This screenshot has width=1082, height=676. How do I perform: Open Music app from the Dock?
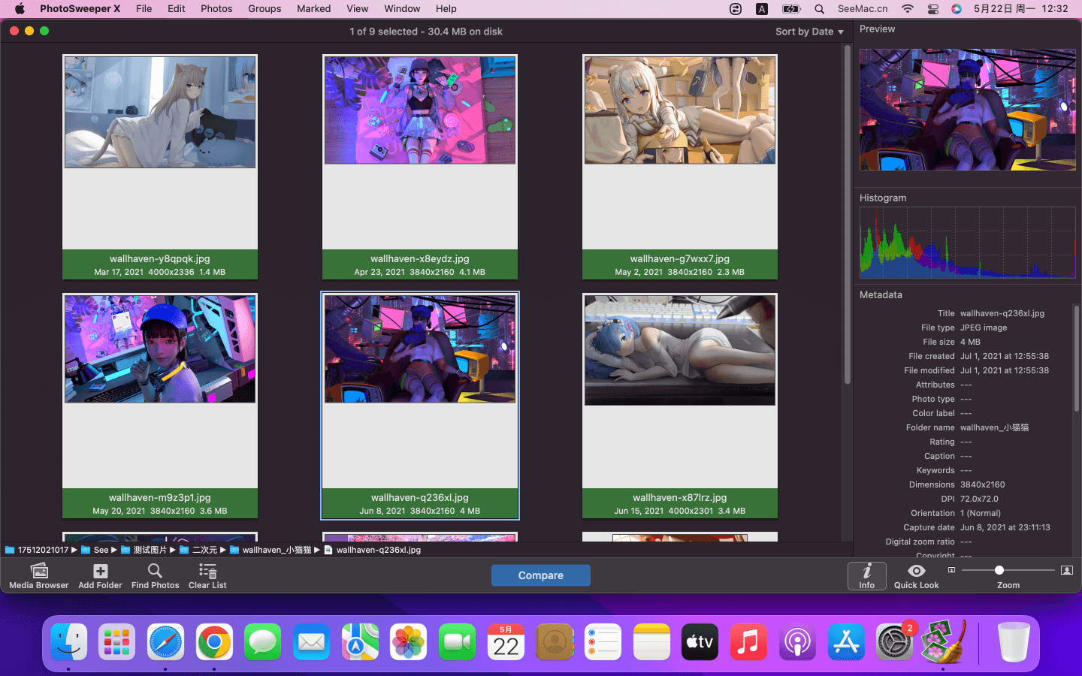click(748, 642)
